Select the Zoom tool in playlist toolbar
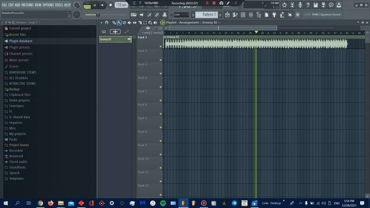 coord(150,23)
